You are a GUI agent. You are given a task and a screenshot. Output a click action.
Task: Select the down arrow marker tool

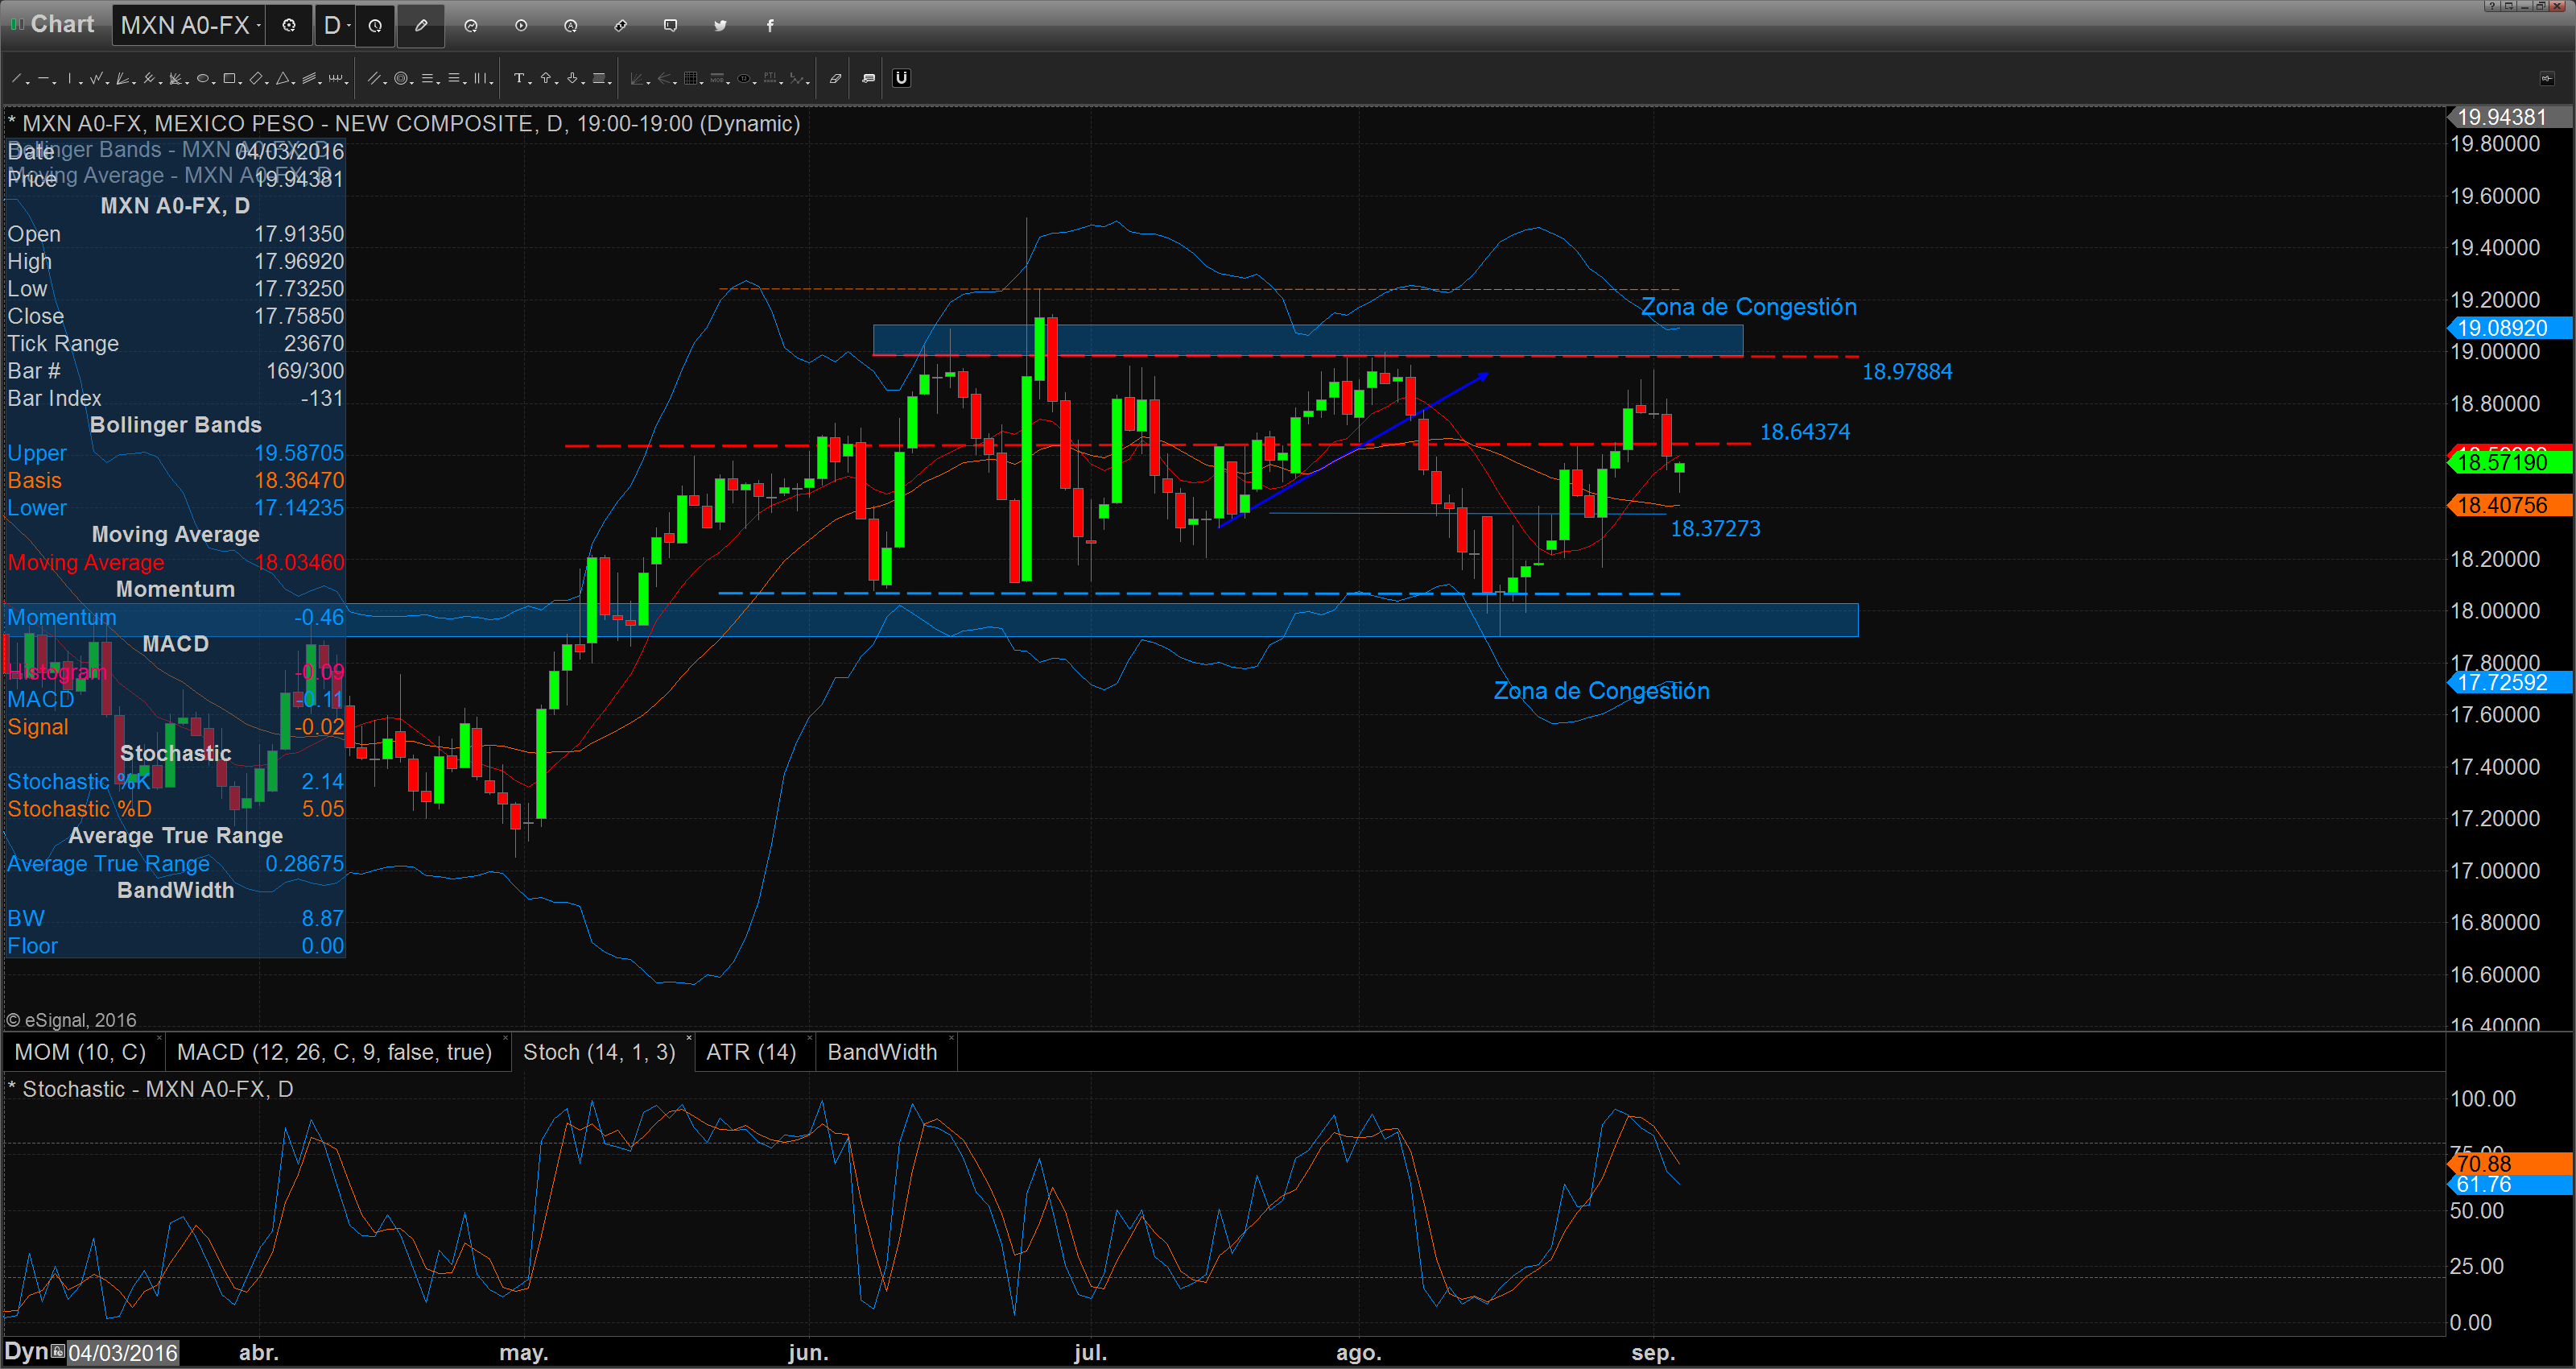point(573,78)
